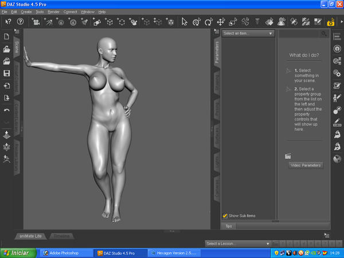Click the question mark Help icon
The width and height of the screenshot is (344, 258).
pyautogui.click(x=20, y=22)
